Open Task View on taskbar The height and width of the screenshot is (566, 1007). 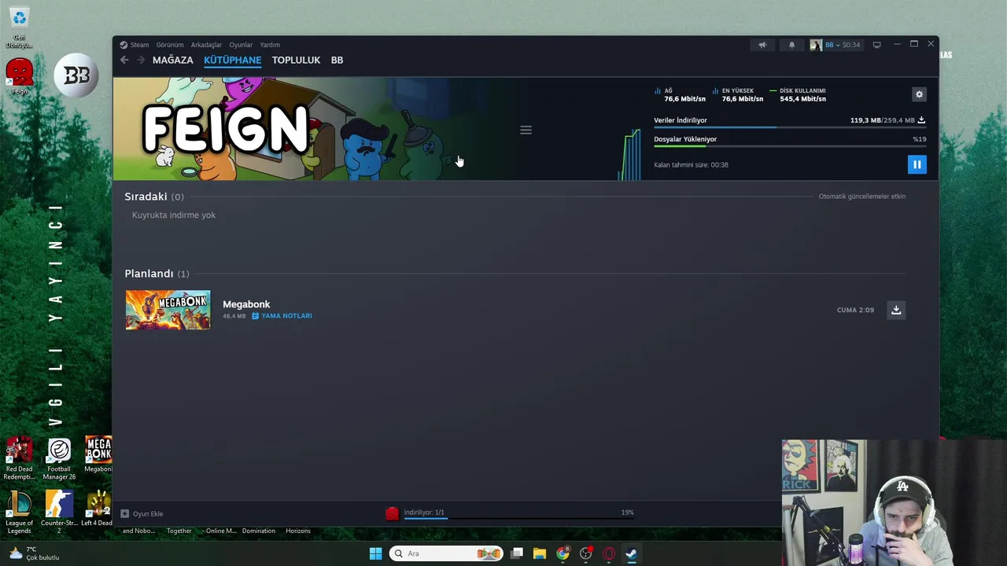(x=517, y=553)
